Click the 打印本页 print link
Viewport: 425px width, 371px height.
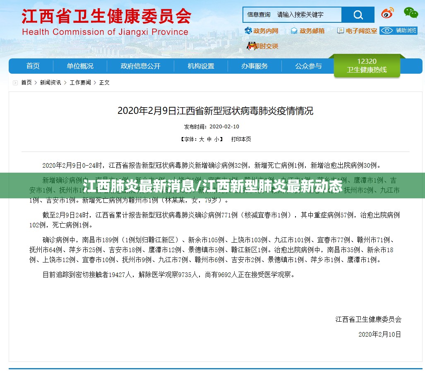tap(241, 139)
